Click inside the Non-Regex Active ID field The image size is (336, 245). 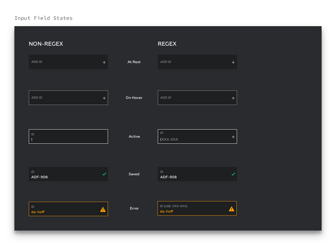tap(68, 136)
